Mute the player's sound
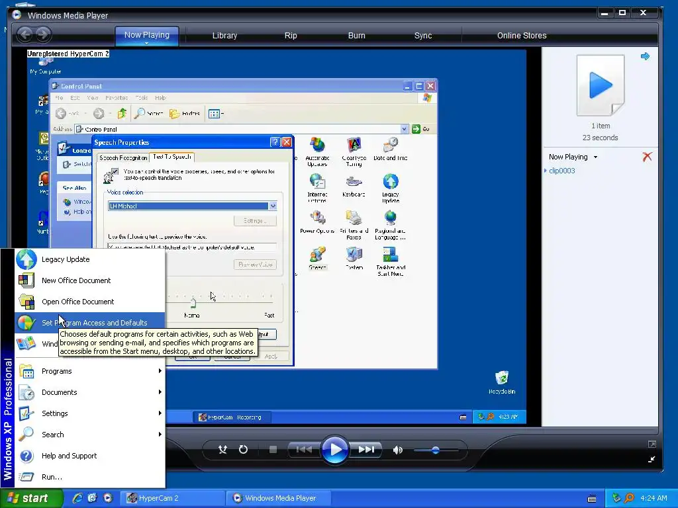This screenshot has width=678, height=508. 397,450
